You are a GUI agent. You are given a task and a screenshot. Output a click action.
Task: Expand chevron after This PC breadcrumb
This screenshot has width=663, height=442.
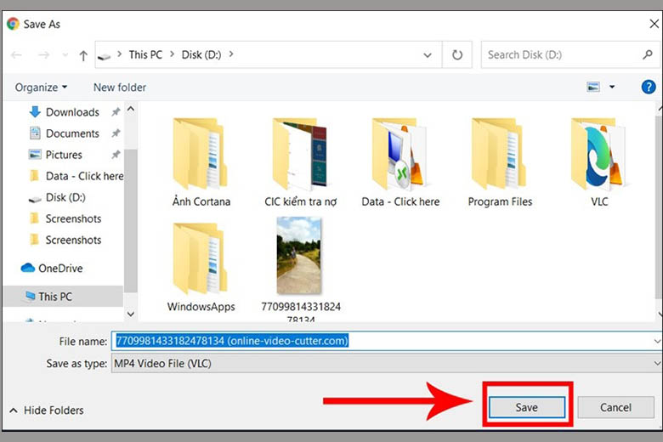172,54
